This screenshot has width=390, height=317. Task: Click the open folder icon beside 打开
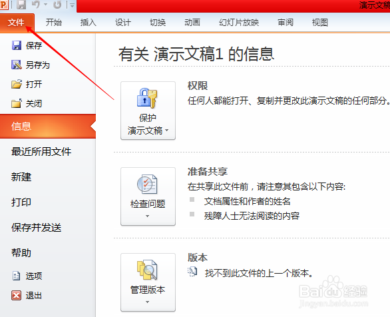click(x=17, y=84)
